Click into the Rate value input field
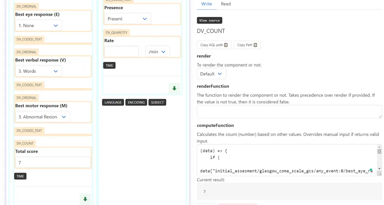Screen dimensions: 384x205 [121, 52]
